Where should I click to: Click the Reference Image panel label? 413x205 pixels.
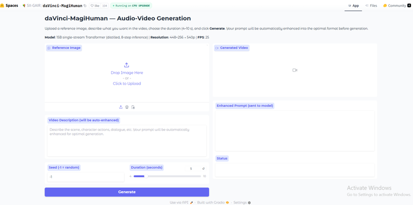click(x=64, y=48)
